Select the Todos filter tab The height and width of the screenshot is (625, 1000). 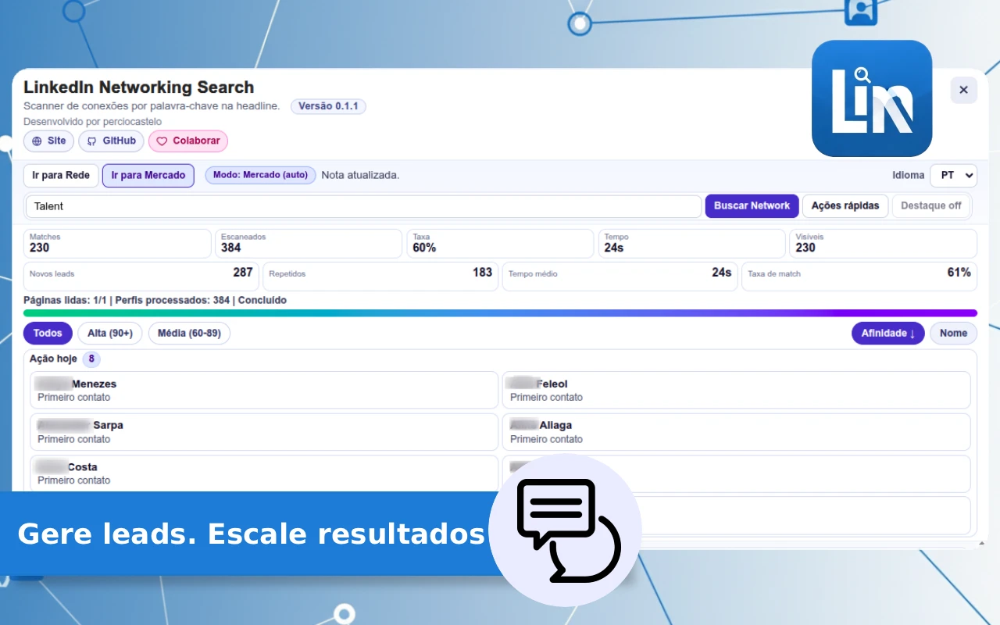pos(48,334)
